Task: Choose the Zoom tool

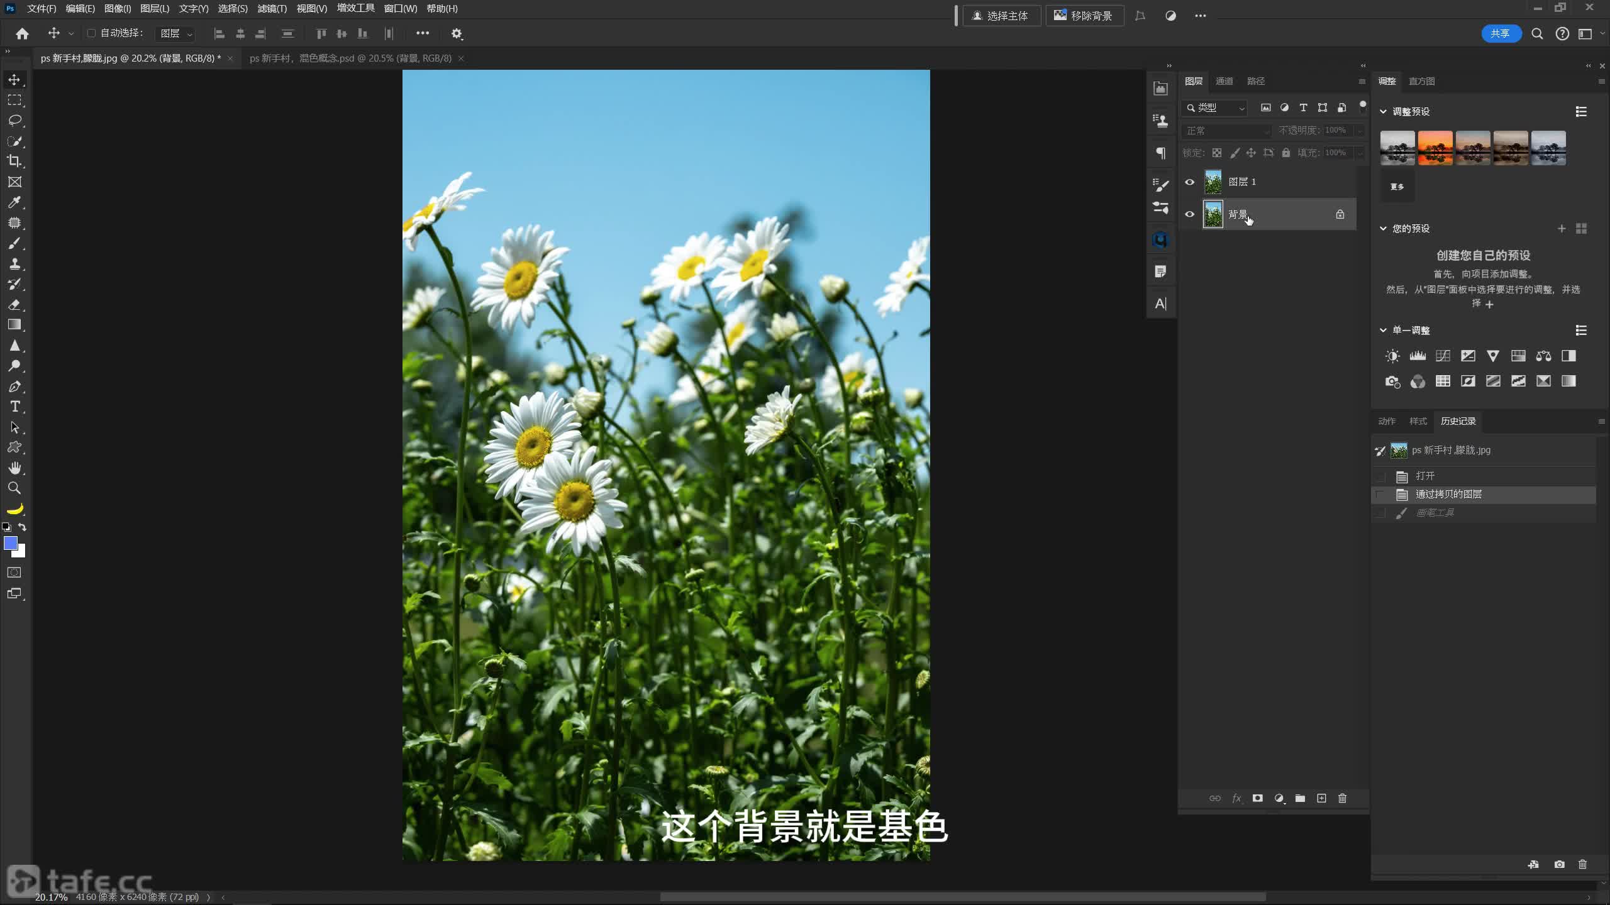Action: click(x=14, y=488)
